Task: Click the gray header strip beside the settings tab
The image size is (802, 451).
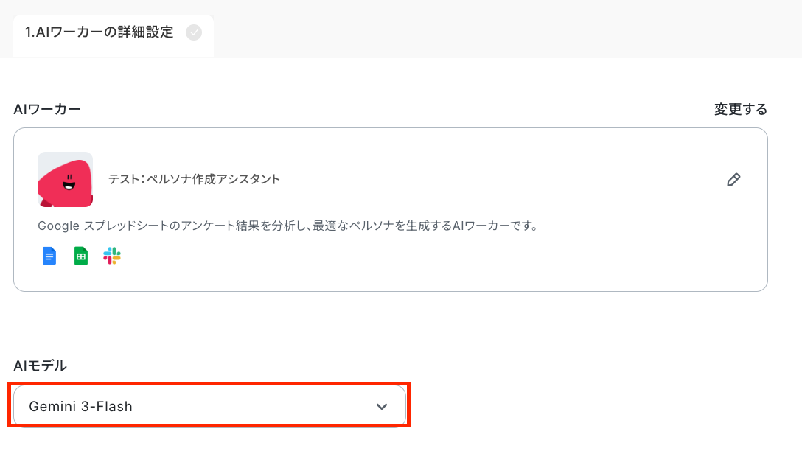Action: [x=506, y=29]
